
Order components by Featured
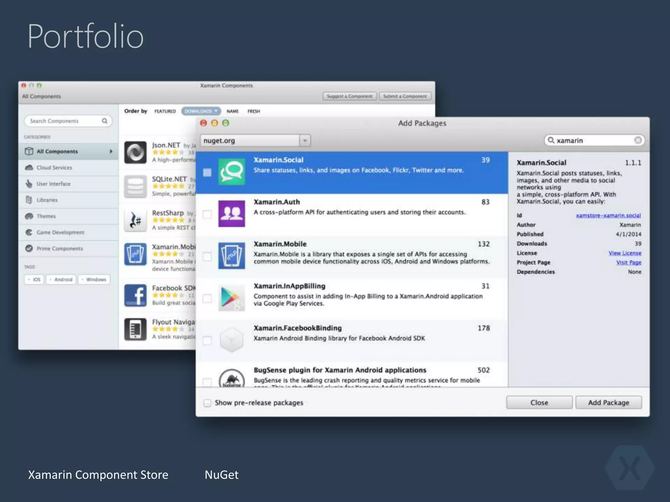pyautogui.click(x=165, y=111)
